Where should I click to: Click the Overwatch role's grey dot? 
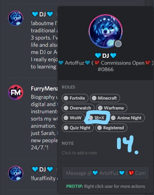(x=66, y=108)
